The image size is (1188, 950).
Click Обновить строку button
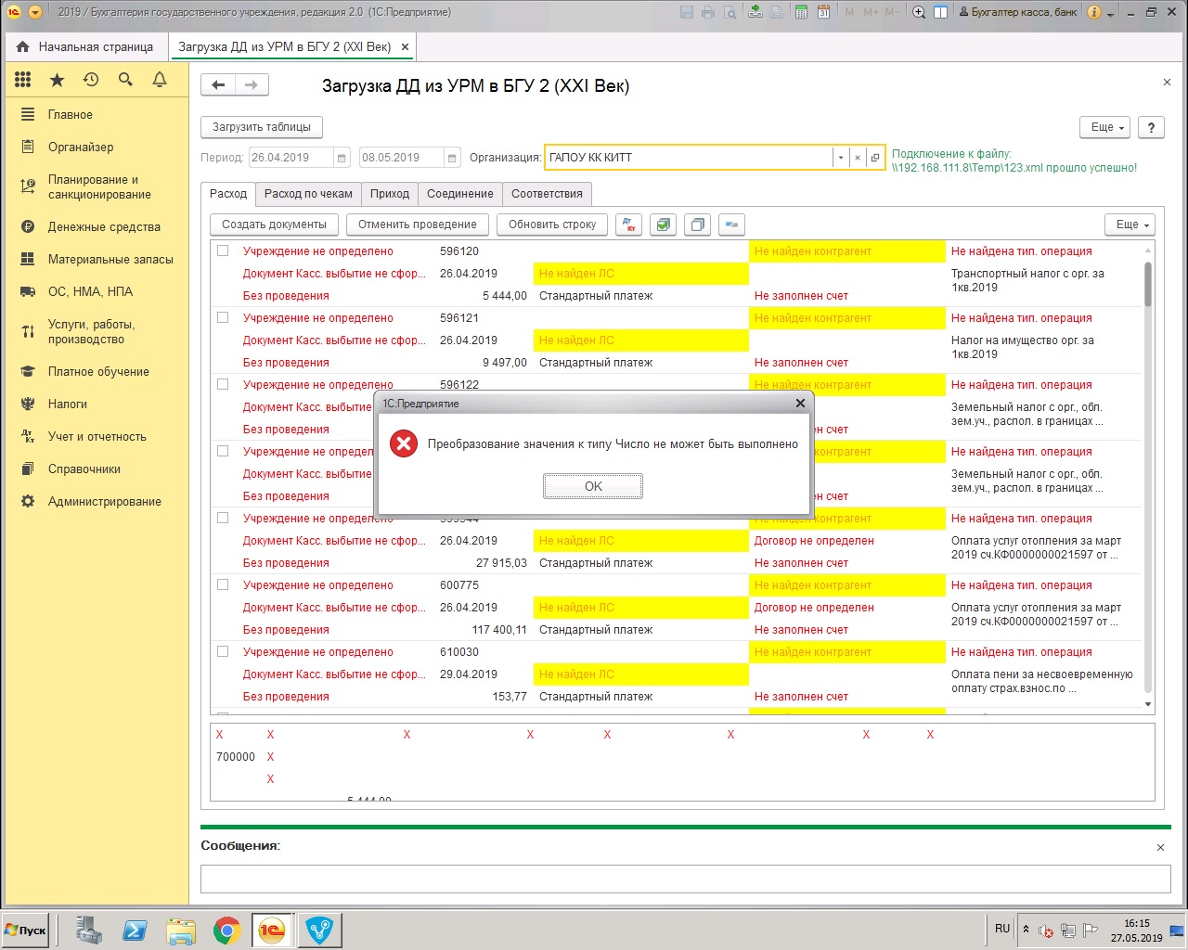tap(552, 225)
